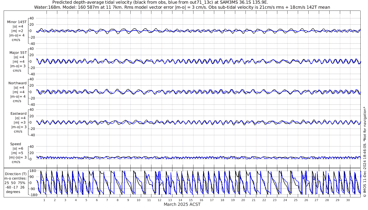Click day '26' on the date axis
The height and width of the screenshot is (210, 368).
point(306,200)
